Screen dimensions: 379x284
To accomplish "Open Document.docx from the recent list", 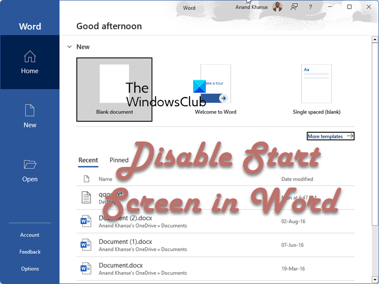I will pyautogui.click(x=215, y=269).
